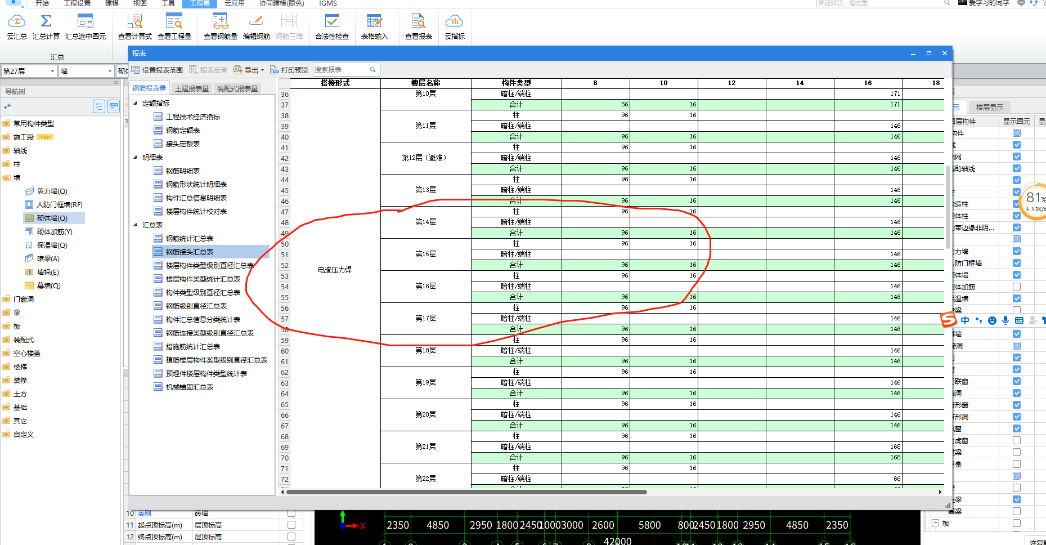1046x545 pixels.
Task: Open 查看工程量 tool
Action: pos(174,26)
